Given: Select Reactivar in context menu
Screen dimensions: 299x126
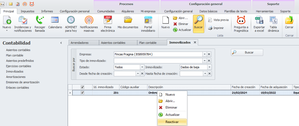Looking at the screenshot, I should [172, 122].
